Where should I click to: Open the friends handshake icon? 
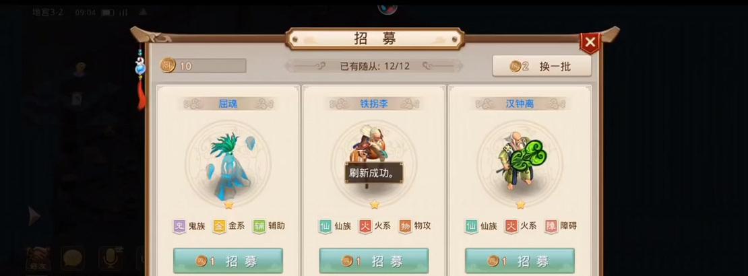click(x=38, y=259)
